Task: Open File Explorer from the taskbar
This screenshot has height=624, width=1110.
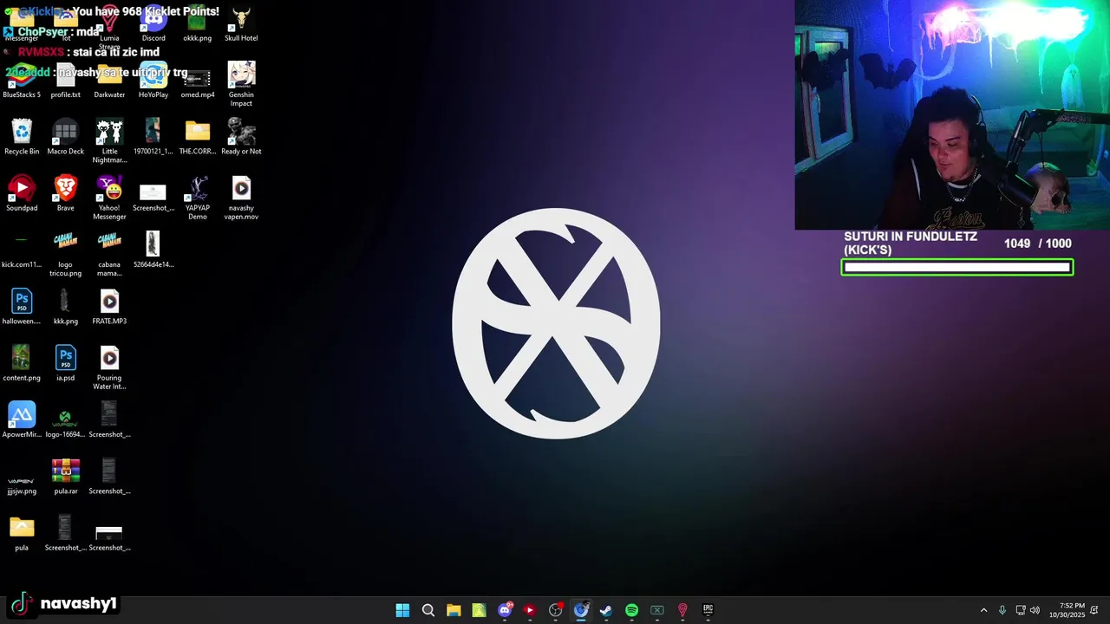Action: pyautogui.click(x=454, y=610)
